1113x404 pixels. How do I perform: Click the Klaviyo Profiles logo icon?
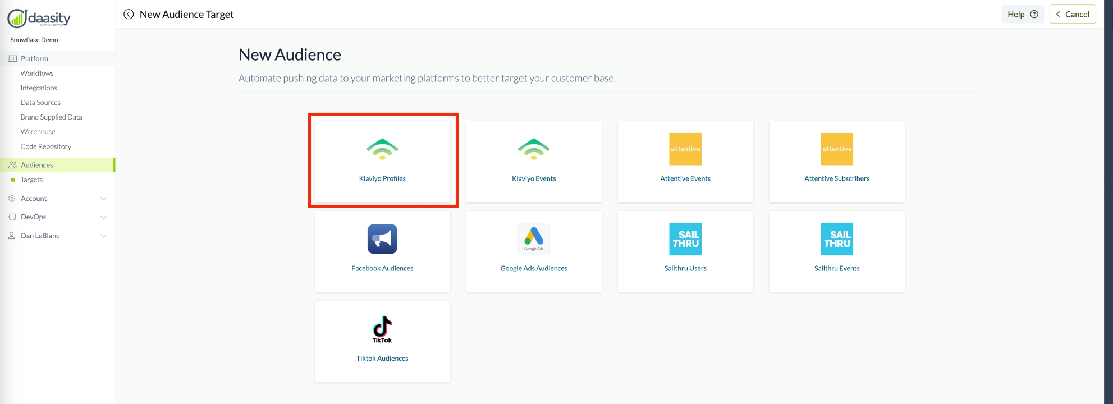pos(382,149)
